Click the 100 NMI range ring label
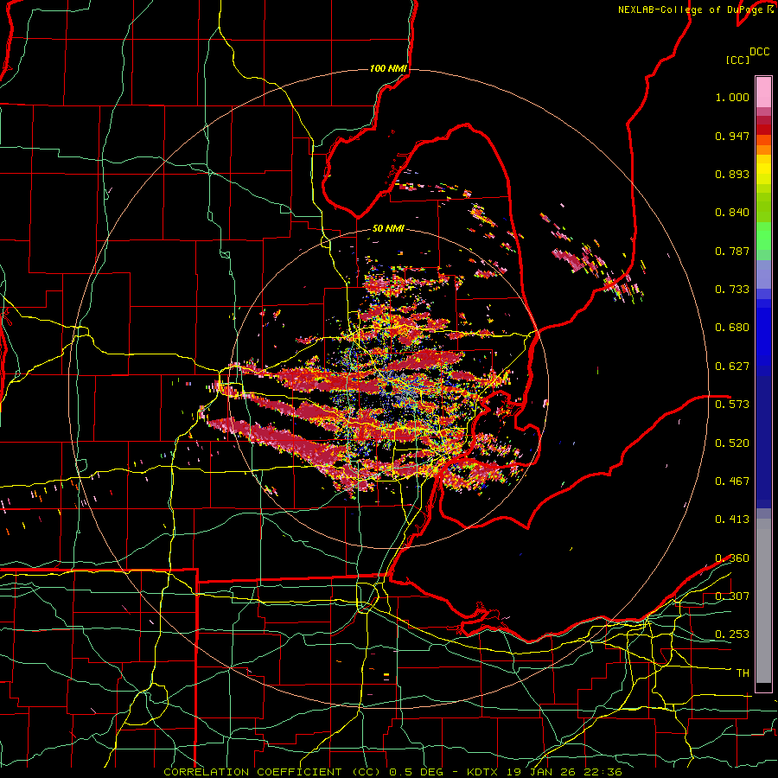 (x=388, y=68)
